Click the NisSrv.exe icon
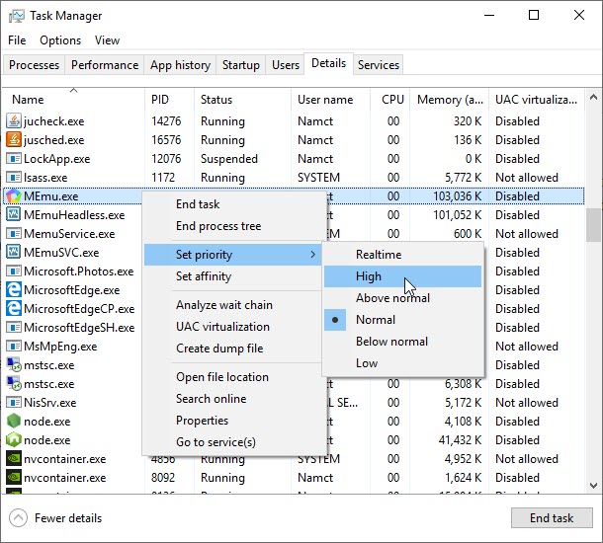Viewport: 603px width, 543px height. pyautogui.click(x=14, y=403)
